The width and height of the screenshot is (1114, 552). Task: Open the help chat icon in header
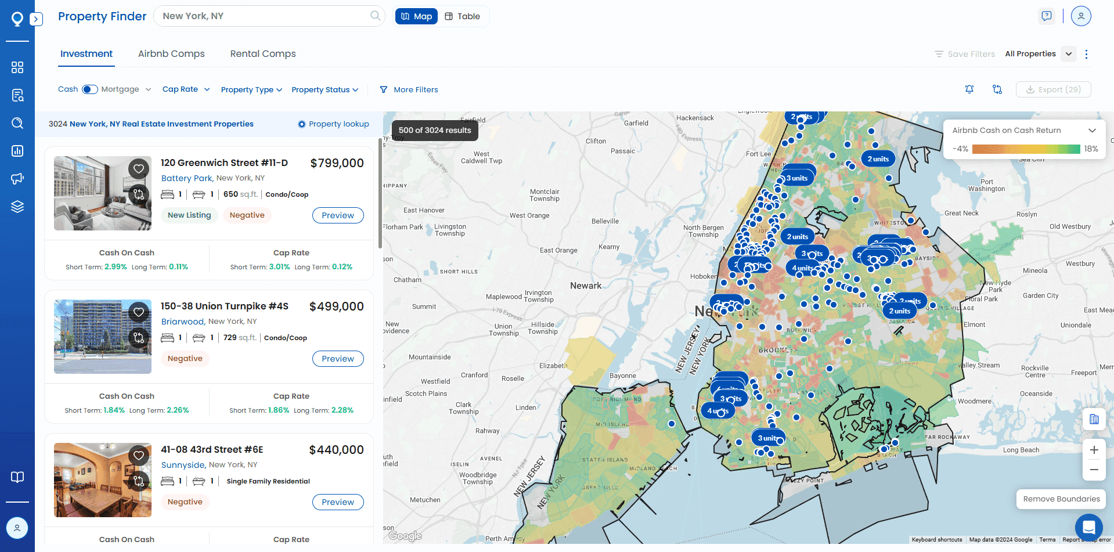pyautogui.click(x=1047, y=16)
